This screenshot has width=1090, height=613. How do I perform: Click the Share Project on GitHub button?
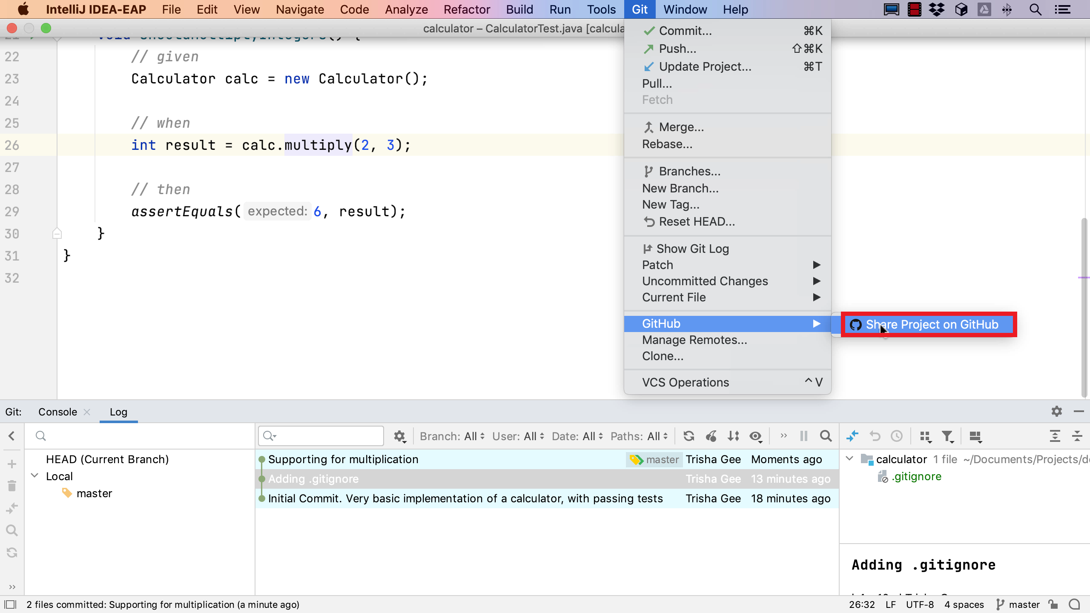pyautogui.click(x=932, y=325)
